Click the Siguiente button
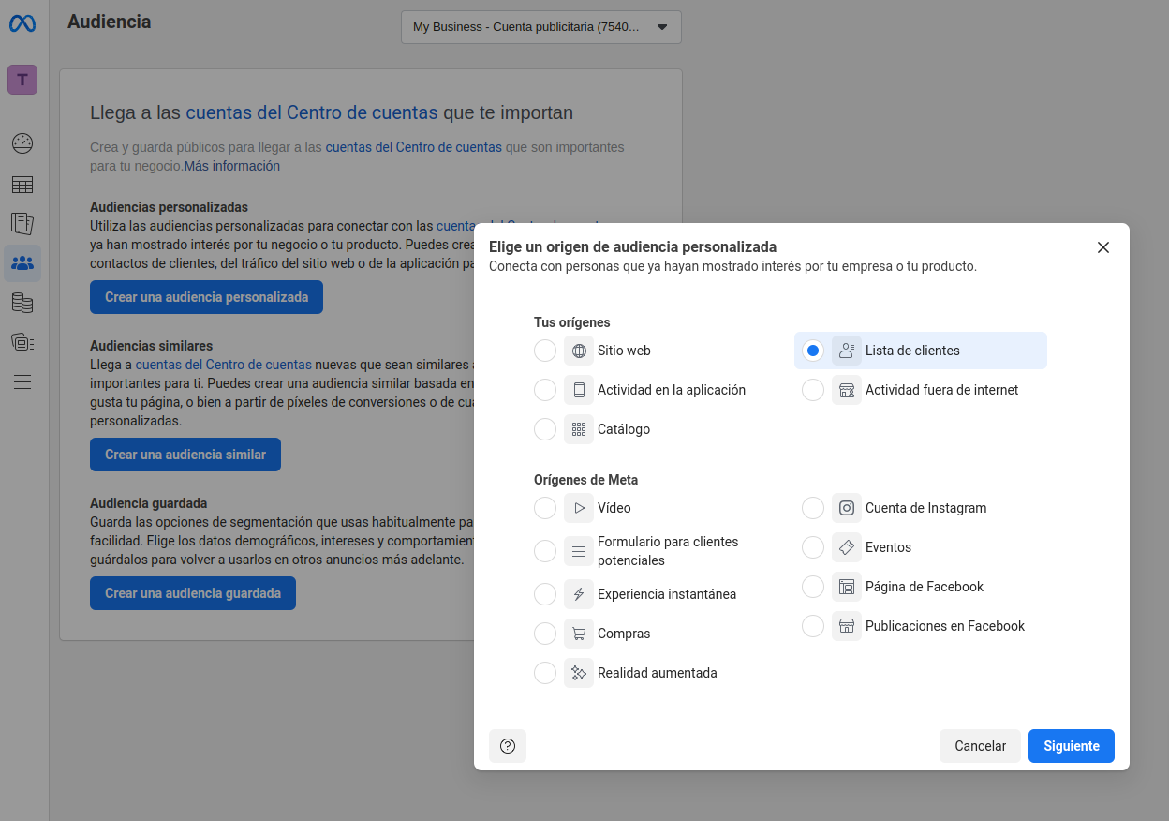The image size is (1169, 821). [x=1072, y=746]
